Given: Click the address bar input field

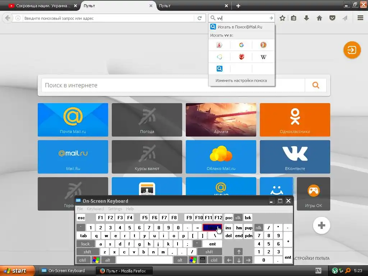Looking at the screenshot, I should point(108,18).
